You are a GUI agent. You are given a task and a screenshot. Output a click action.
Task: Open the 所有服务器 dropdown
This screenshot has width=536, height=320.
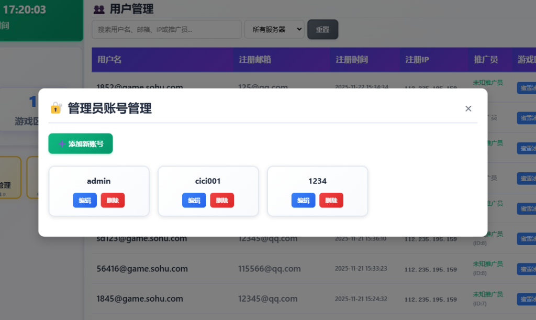point(274,29)
